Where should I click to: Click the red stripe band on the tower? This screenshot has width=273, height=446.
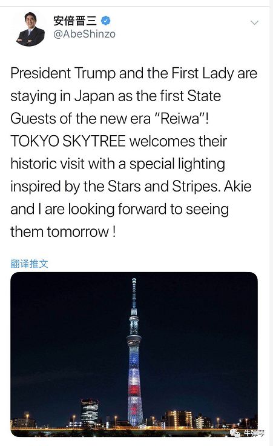(134, 390)
